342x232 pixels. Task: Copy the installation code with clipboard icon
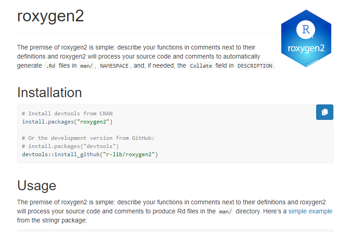[x=325, y=112]
